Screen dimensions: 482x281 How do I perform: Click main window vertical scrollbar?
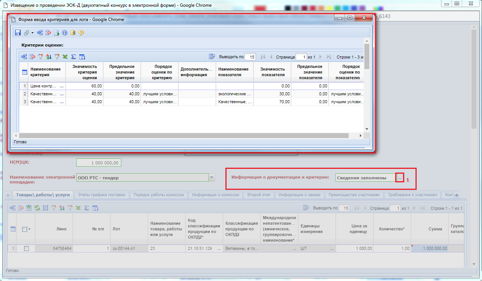[x=474, y=79]
